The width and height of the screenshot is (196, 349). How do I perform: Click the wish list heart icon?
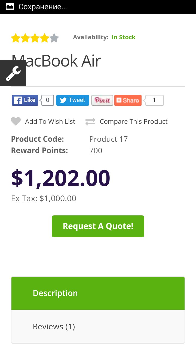[16, 121]
